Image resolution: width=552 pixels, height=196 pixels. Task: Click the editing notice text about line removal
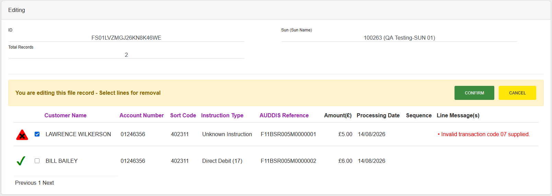(x=88, y=93)
